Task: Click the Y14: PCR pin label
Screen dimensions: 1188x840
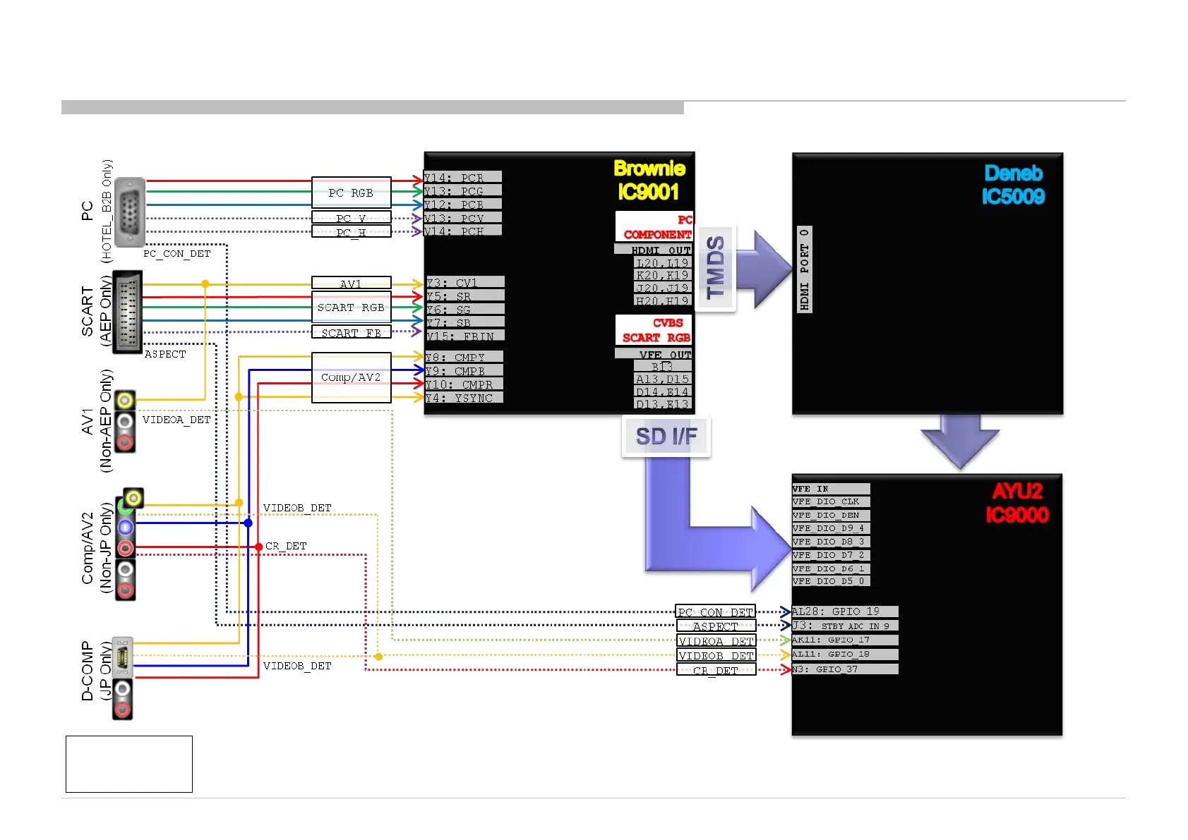Action: tap(463, 177)
